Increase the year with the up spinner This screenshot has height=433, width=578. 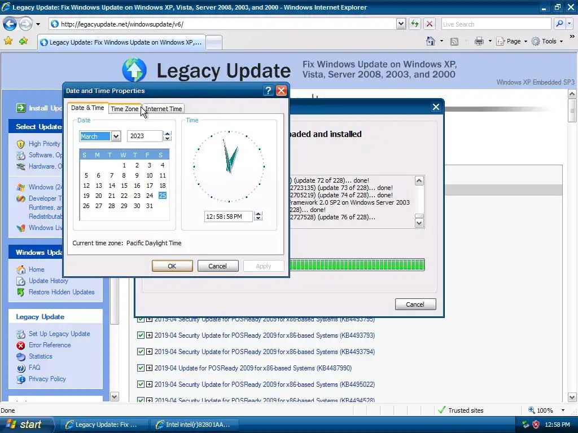(x=167, y=133)
